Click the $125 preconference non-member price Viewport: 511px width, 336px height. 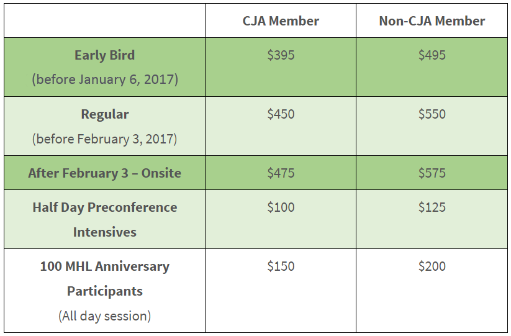click(432, 207)
